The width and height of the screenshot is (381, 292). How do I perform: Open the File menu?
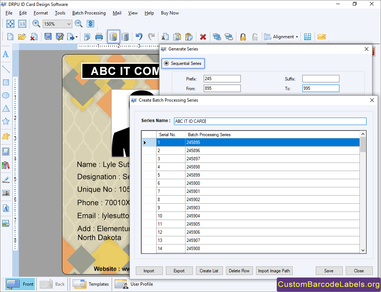point(9,13)
